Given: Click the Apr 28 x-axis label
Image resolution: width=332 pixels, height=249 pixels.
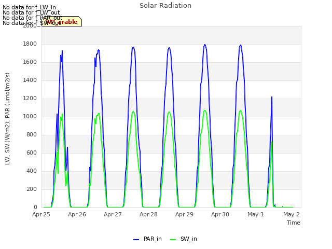Looking at the screenshot, I should (x=148, y=214).
